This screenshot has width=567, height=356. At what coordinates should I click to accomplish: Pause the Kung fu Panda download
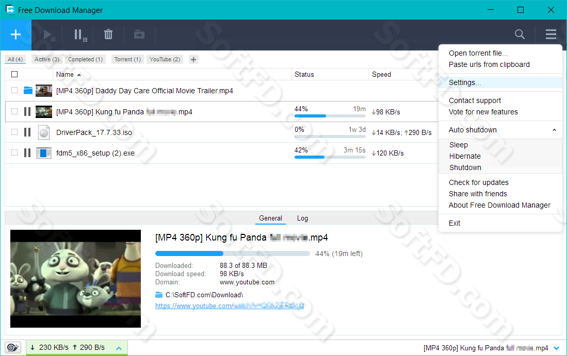(x=27, y=112)
